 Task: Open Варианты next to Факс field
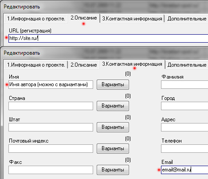pos(113,170)
